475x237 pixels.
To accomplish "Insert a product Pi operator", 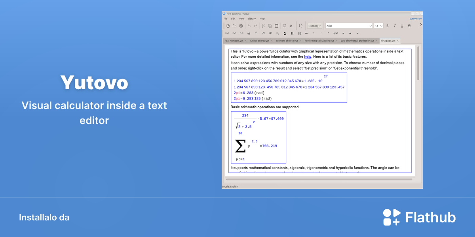I will (x=292, y=33).
